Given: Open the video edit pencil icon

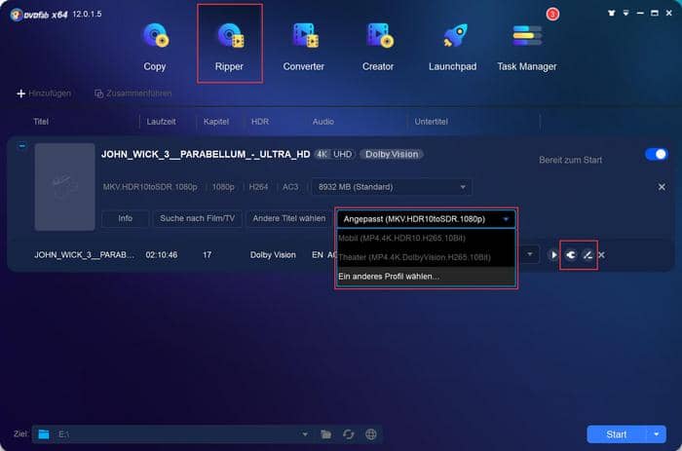Looking at the screenshot, I should (x=587, y=255).
